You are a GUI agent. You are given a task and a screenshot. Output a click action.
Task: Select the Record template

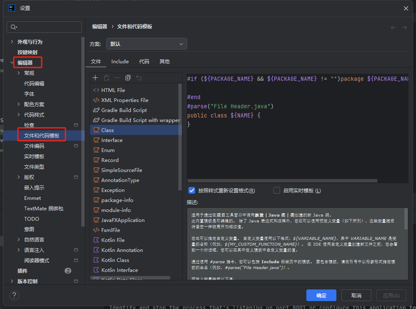pyautogui.click(x=136, y=160)
